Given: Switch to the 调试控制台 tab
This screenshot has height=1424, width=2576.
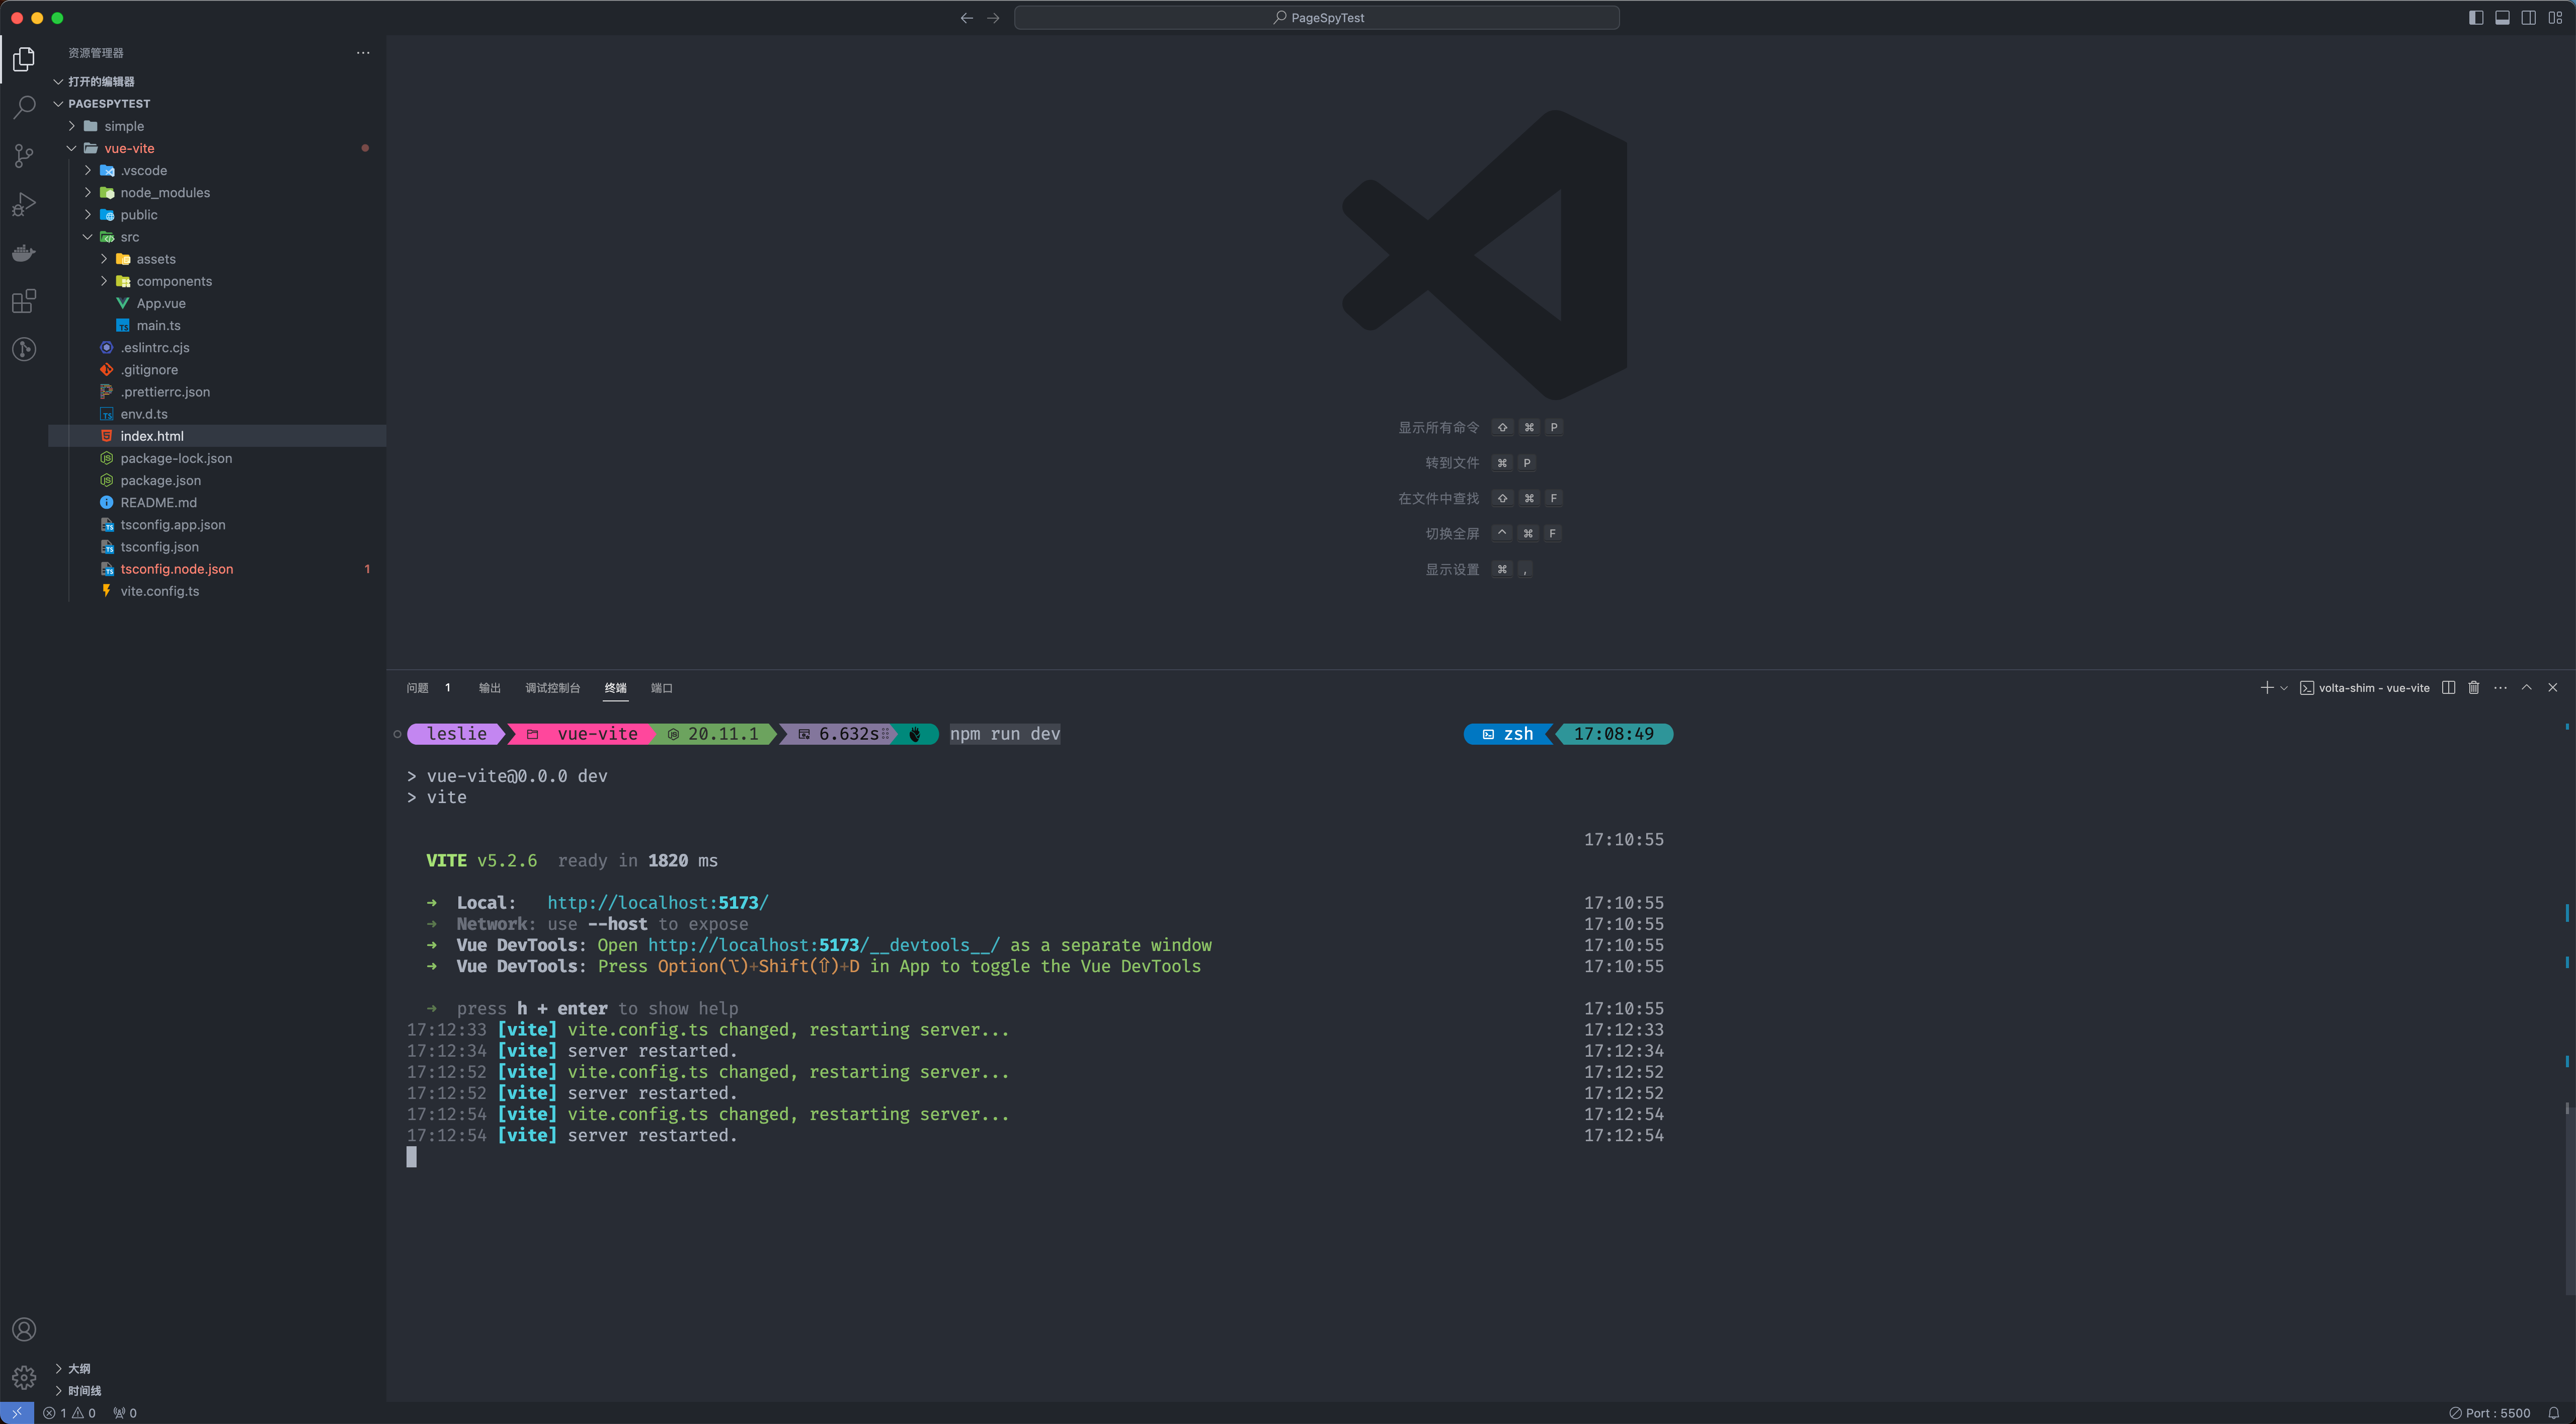Looking at the screenshot, I should [553, 688].
